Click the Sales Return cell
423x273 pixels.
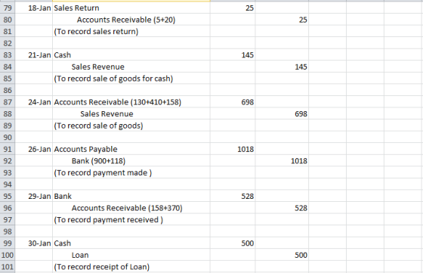click(131, 8)
